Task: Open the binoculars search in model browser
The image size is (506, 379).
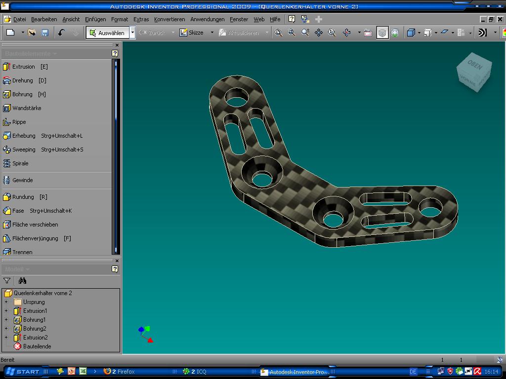Action: coord(22,281)
